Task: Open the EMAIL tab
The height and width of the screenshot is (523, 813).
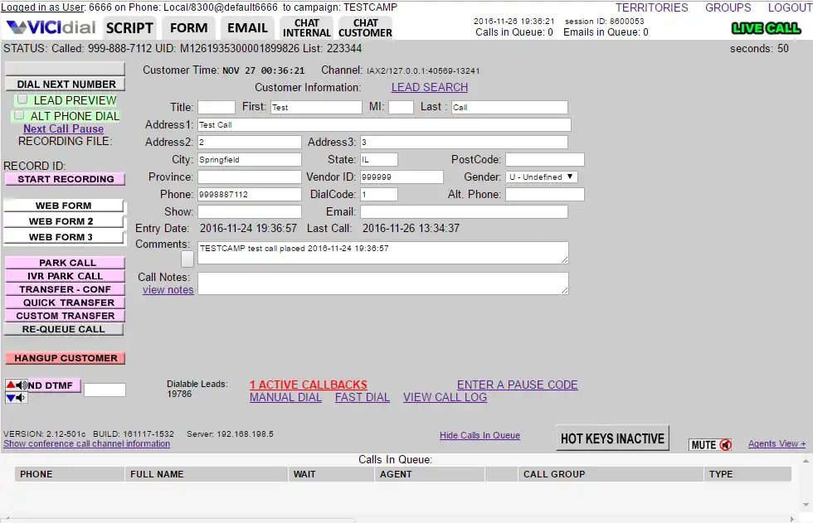Action: tap(247, 28)
